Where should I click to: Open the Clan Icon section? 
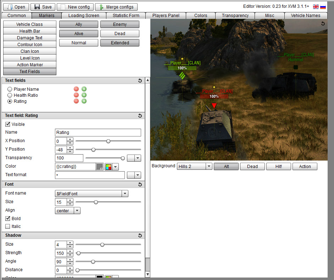point(30,51)
